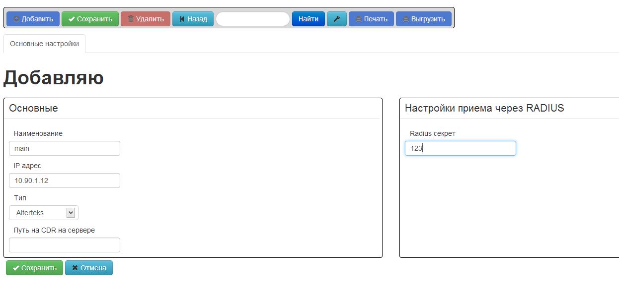The image size is (619, 299).
Task: Open the Тип dropdown showing Alterteks
Action: coord(44,213)
